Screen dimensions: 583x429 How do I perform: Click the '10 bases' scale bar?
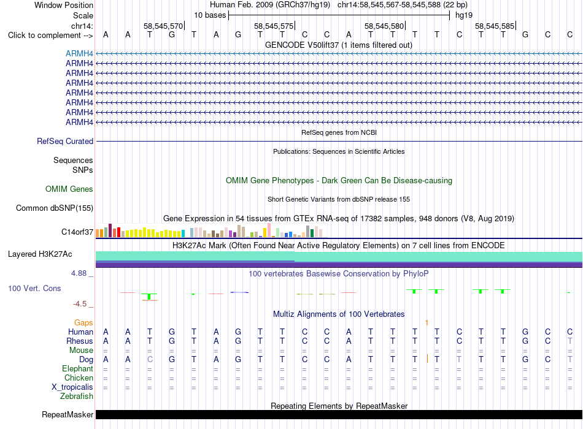click(339, 15)
